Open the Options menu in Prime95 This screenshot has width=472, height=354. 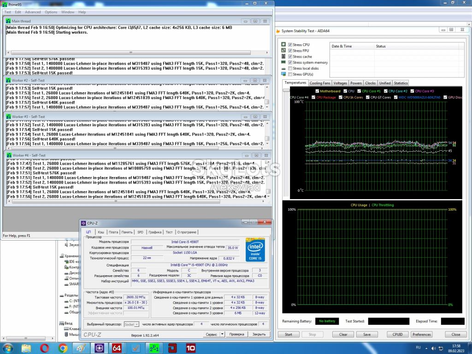tap(51, 12)
